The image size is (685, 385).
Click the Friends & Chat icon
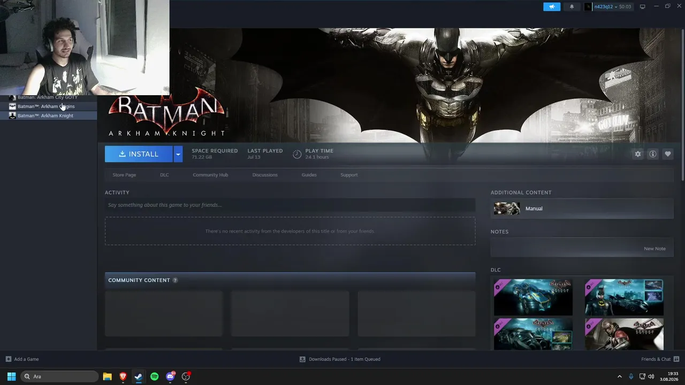pos(676,359)
